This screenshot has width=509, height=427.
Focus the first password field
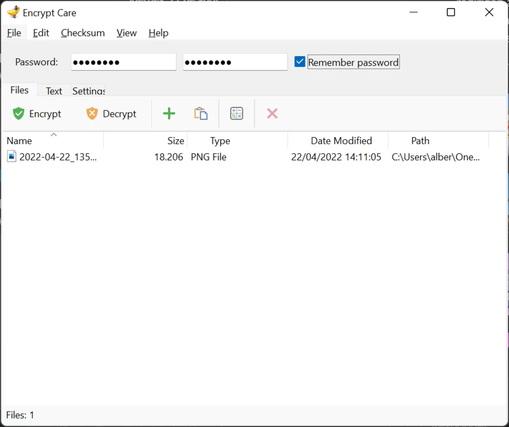click(x=124, y=62)
